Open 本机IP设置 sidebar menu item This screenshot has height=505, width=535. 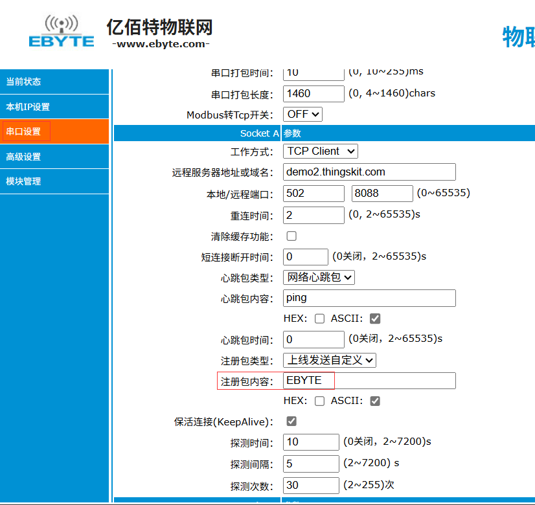coord(28,107)
